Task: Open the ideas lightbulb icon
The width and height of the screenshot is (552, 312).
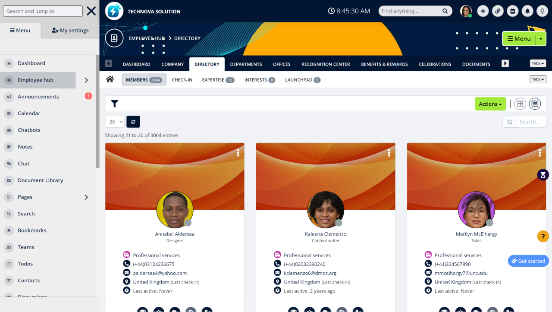Action: tap(542, 11)
